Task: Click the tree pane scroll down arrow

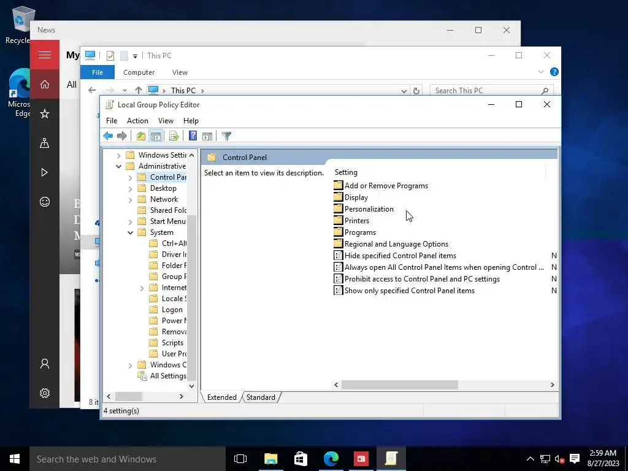Action: [191, 386]
